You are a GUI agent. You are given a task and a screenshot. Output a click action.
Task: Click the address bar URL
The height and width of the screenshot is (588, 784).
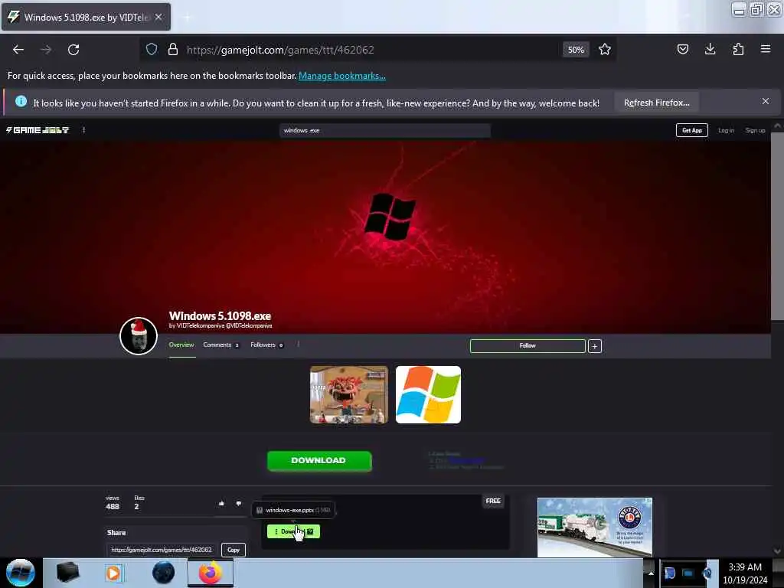280,50
